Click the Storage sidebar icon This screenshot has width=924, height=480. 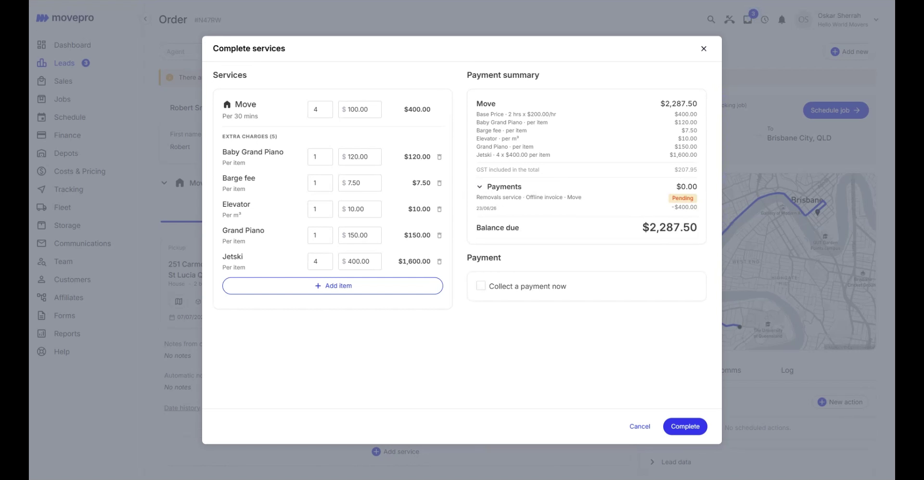click(x=42, y=226)
